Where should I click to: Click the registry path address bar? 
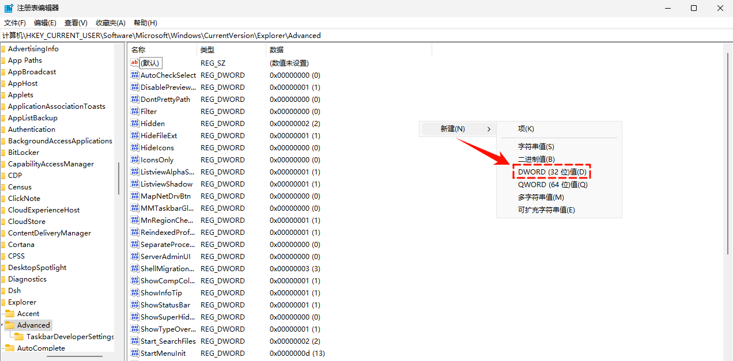[x=231, y=35]
